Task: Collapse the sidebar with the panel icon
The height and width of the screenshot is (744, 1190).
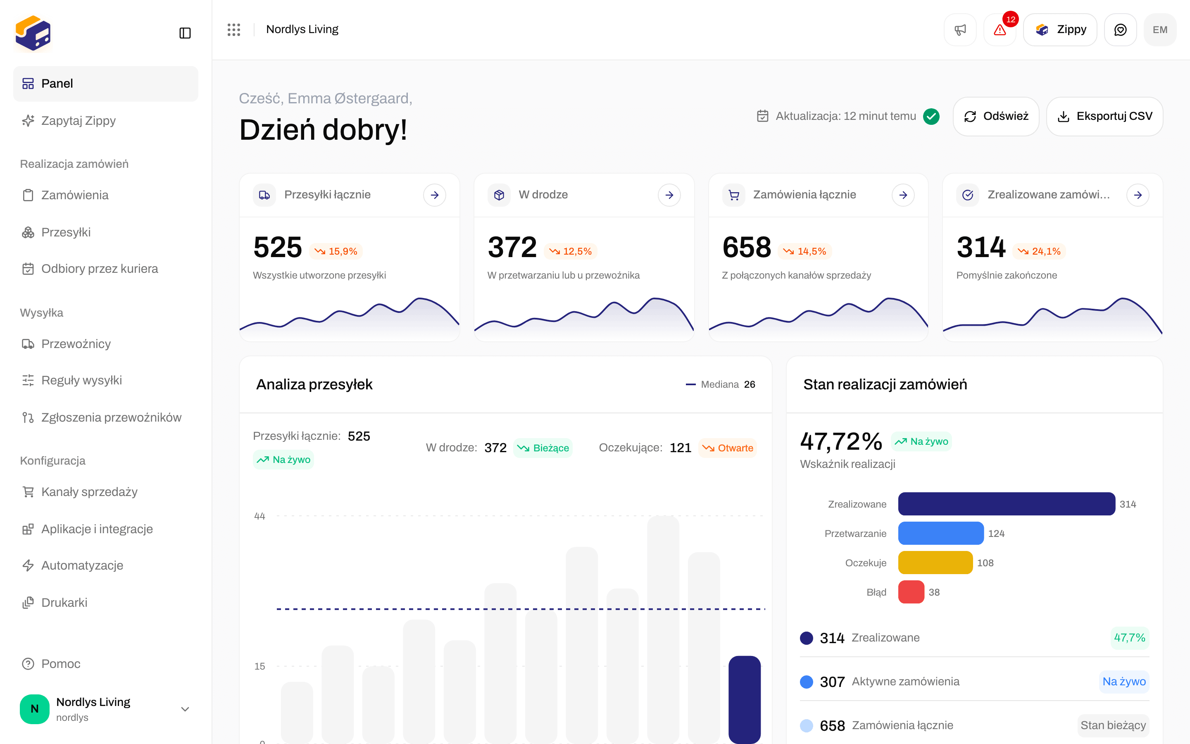Action: [185, 33]
